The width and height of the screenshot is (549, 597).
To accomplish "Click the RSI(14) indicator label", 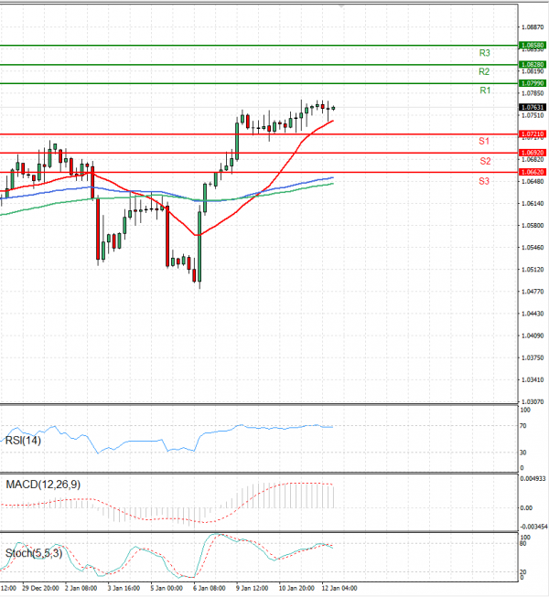I will tap(23, 441).
